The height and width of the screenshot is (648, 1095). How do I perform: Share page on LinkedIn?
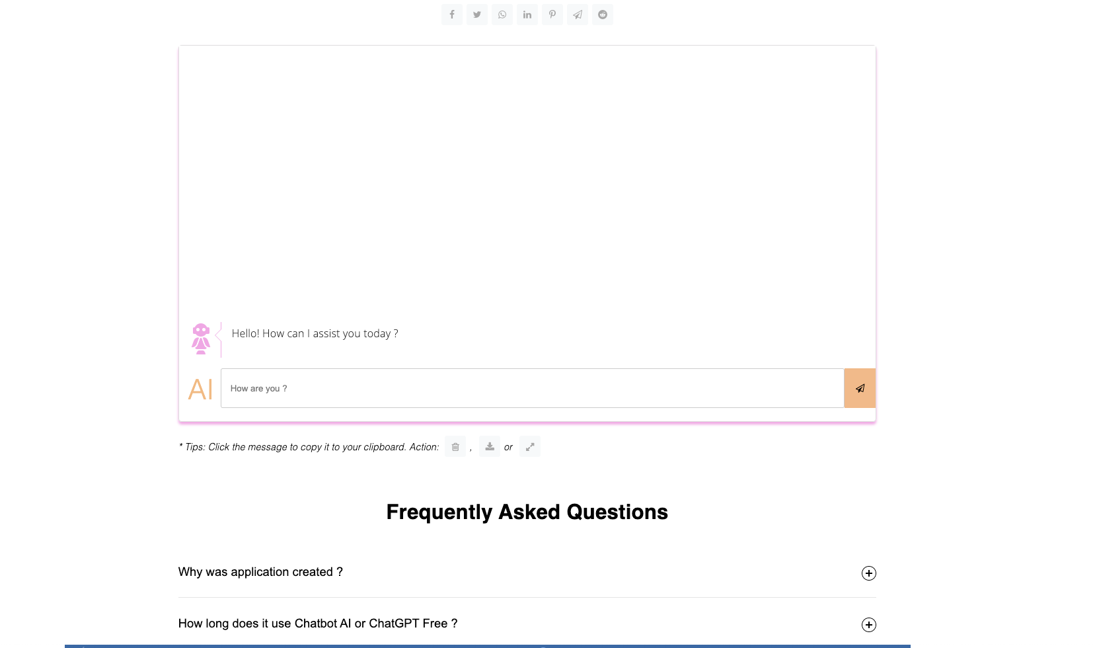(527, 15)
